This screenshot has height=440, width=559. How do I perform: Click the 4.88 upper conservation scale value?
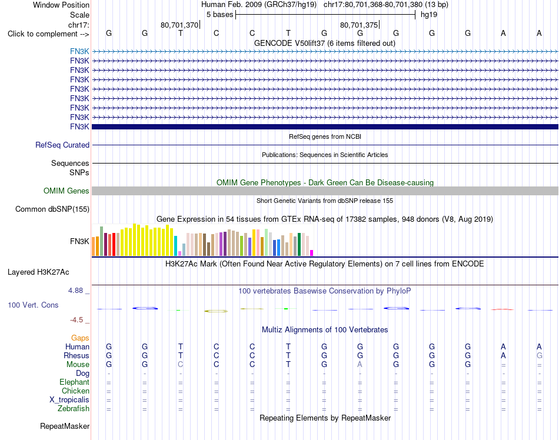tap(75, 291)
